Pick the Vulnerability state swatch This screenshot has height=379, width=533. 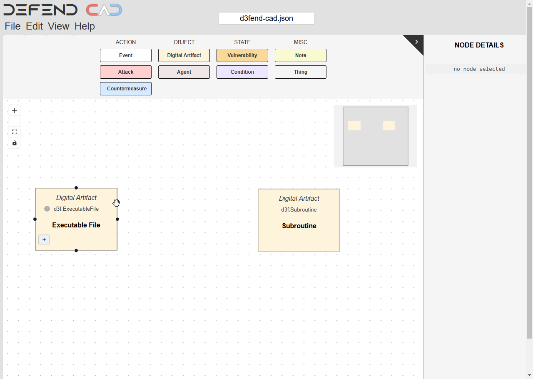[x=242, y=55]
